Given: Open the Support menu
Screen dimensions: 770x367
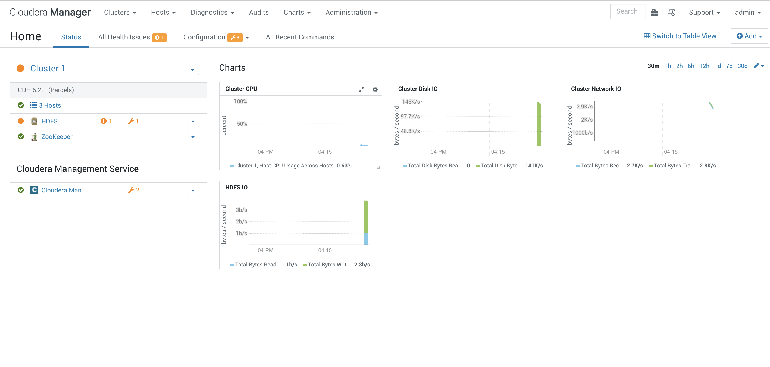Looking at the screenshot, I should tap(704, 12).
